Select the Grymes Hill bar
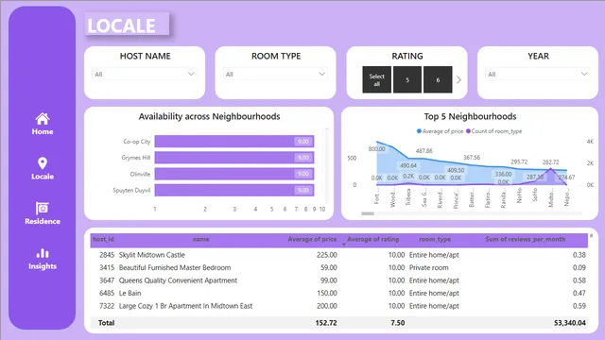The image size is (605, 340). click(234, 158)
